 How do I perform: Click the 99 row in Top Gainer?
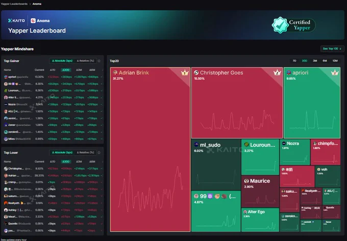53,84
